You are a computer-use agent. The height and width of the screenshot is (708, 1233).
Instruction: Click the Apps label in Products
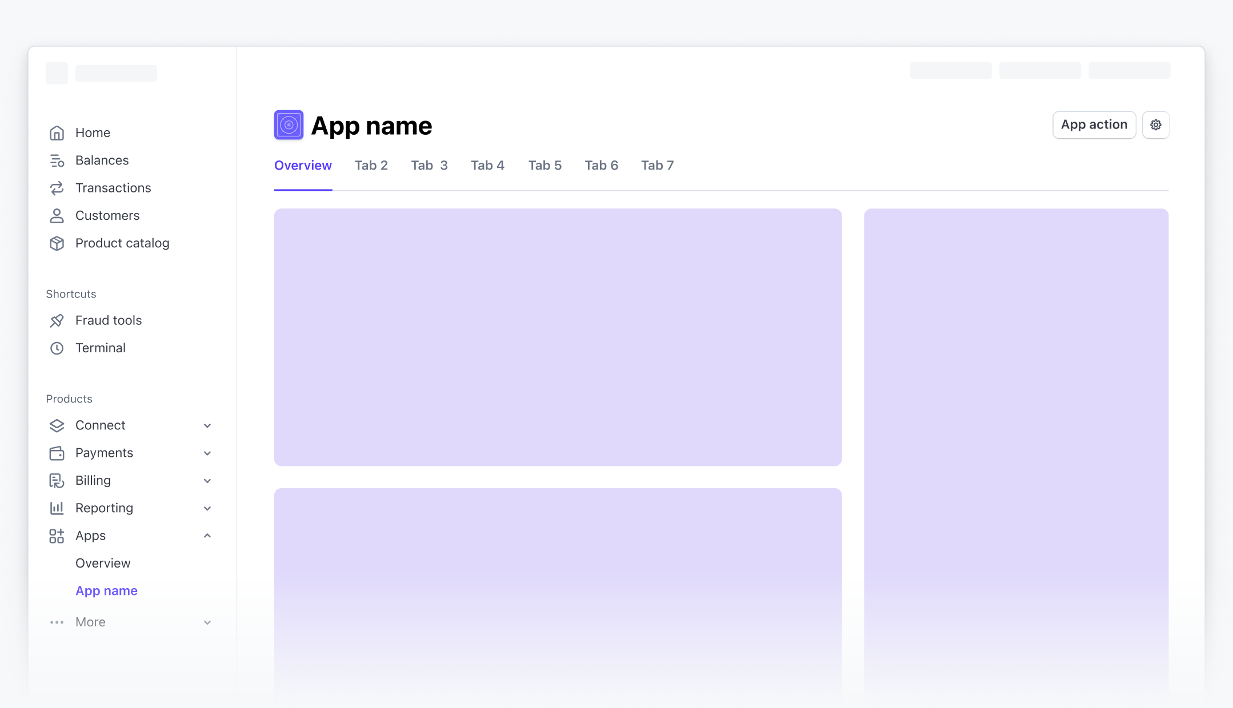[x=91, y=536]
